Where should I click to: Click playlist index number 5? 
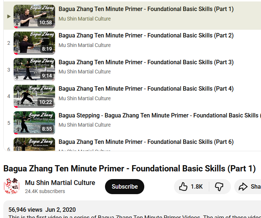(9, 123)
